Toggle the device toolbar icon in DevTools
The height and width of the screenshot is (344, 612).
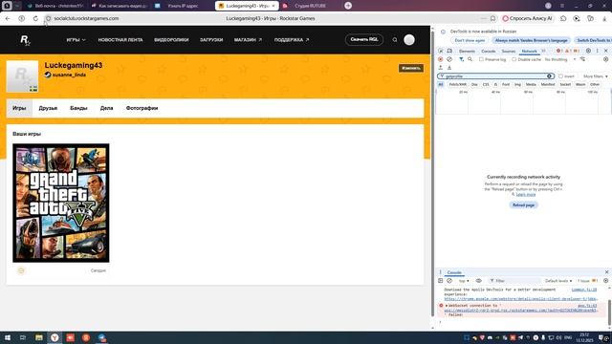[x=449, y=51]
